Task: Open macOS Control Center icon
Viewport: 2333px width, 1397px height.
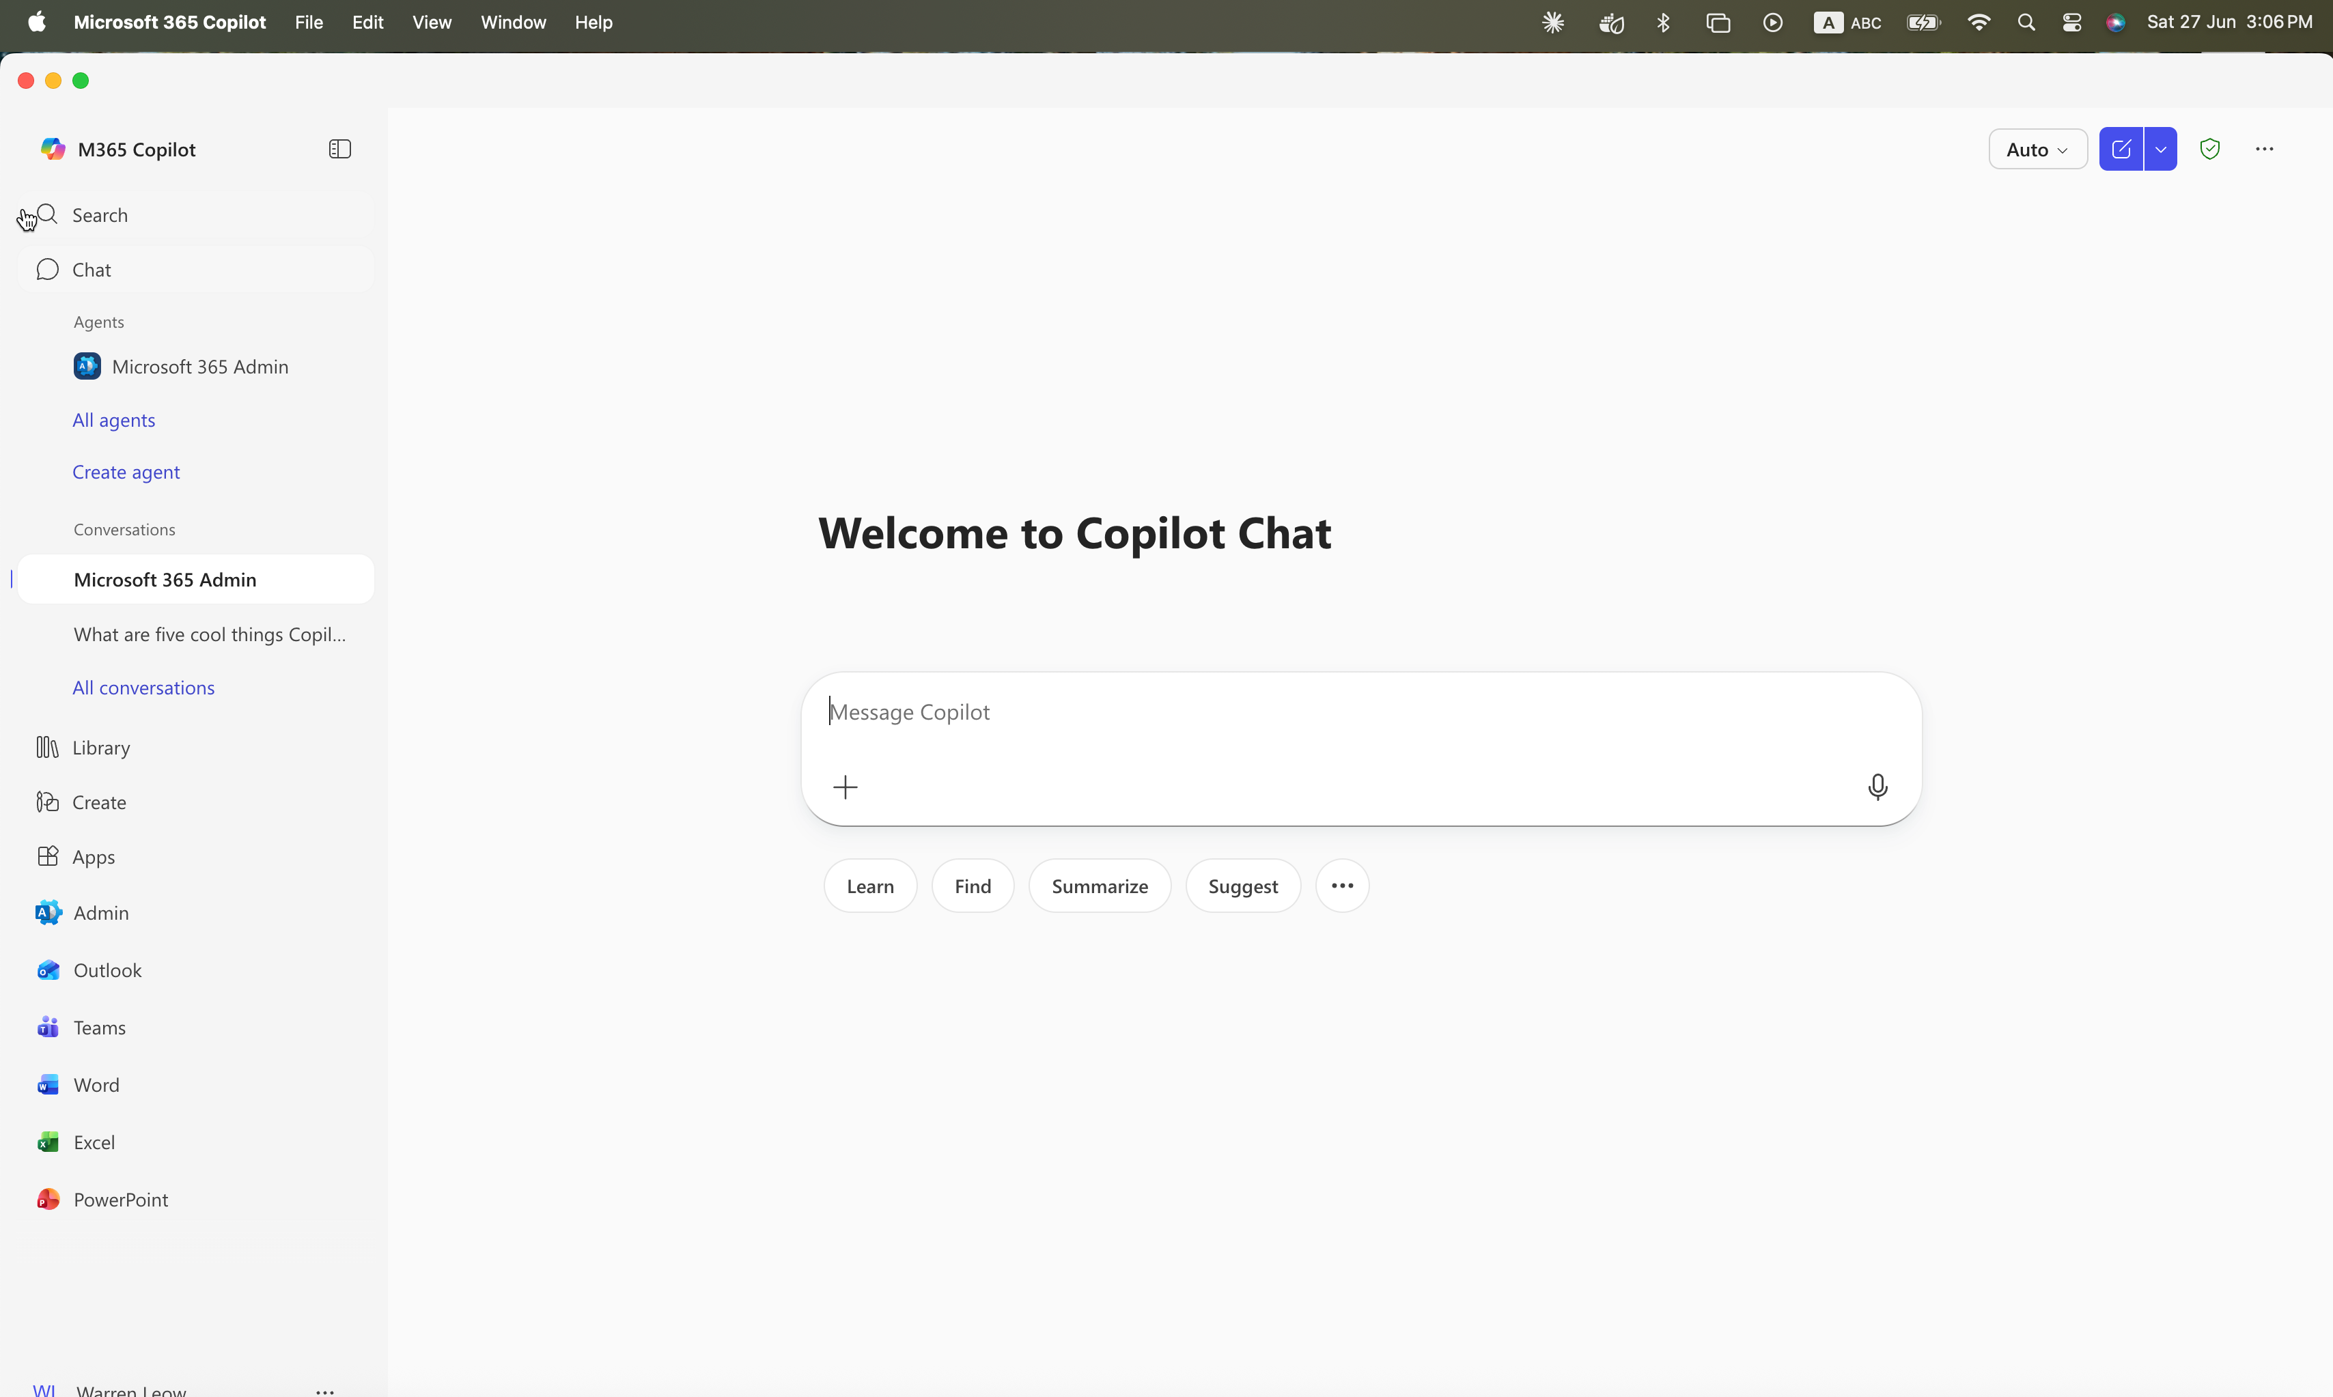Action: 2071,23
